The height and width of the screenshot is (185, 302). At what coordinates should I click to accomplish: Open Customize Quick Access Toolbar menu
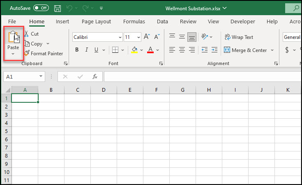(101, 8)
